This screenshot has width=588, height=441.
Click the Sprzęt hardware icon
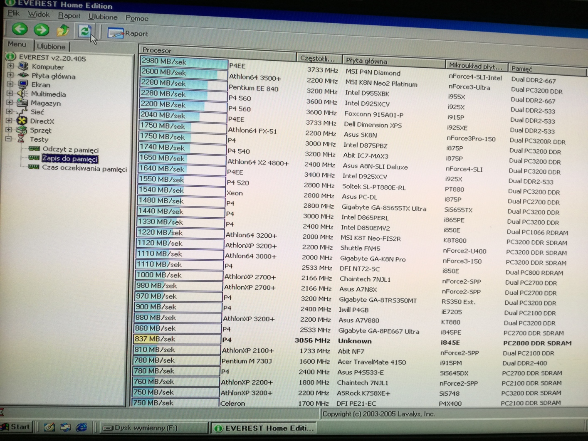[x=22, y=130]
